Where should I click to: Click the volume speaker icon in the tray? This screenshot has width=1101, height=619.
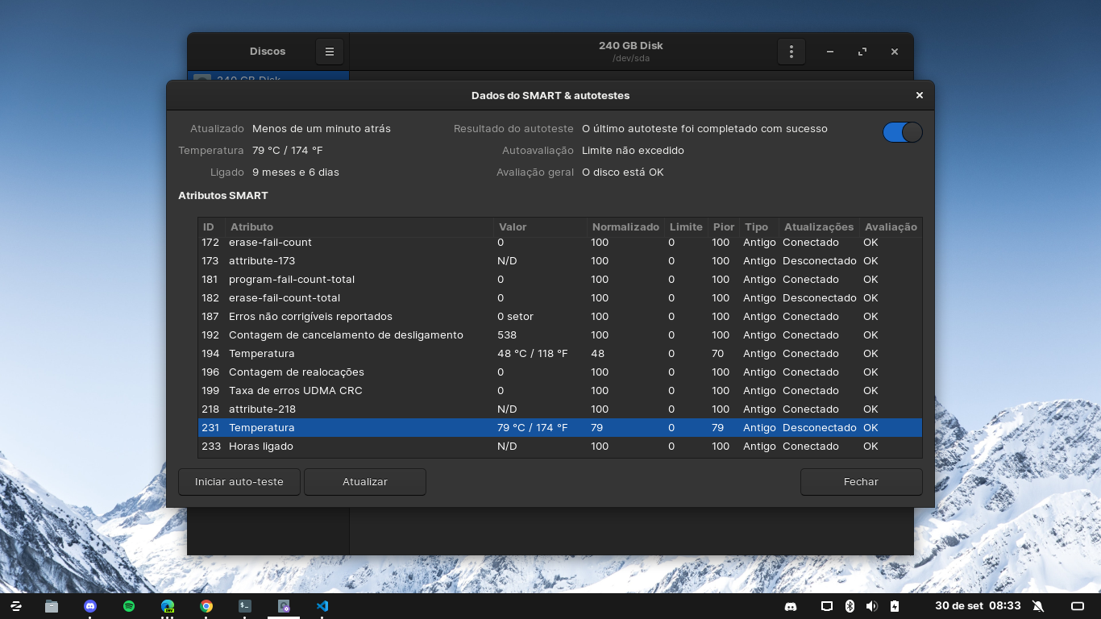pos(871,606)
